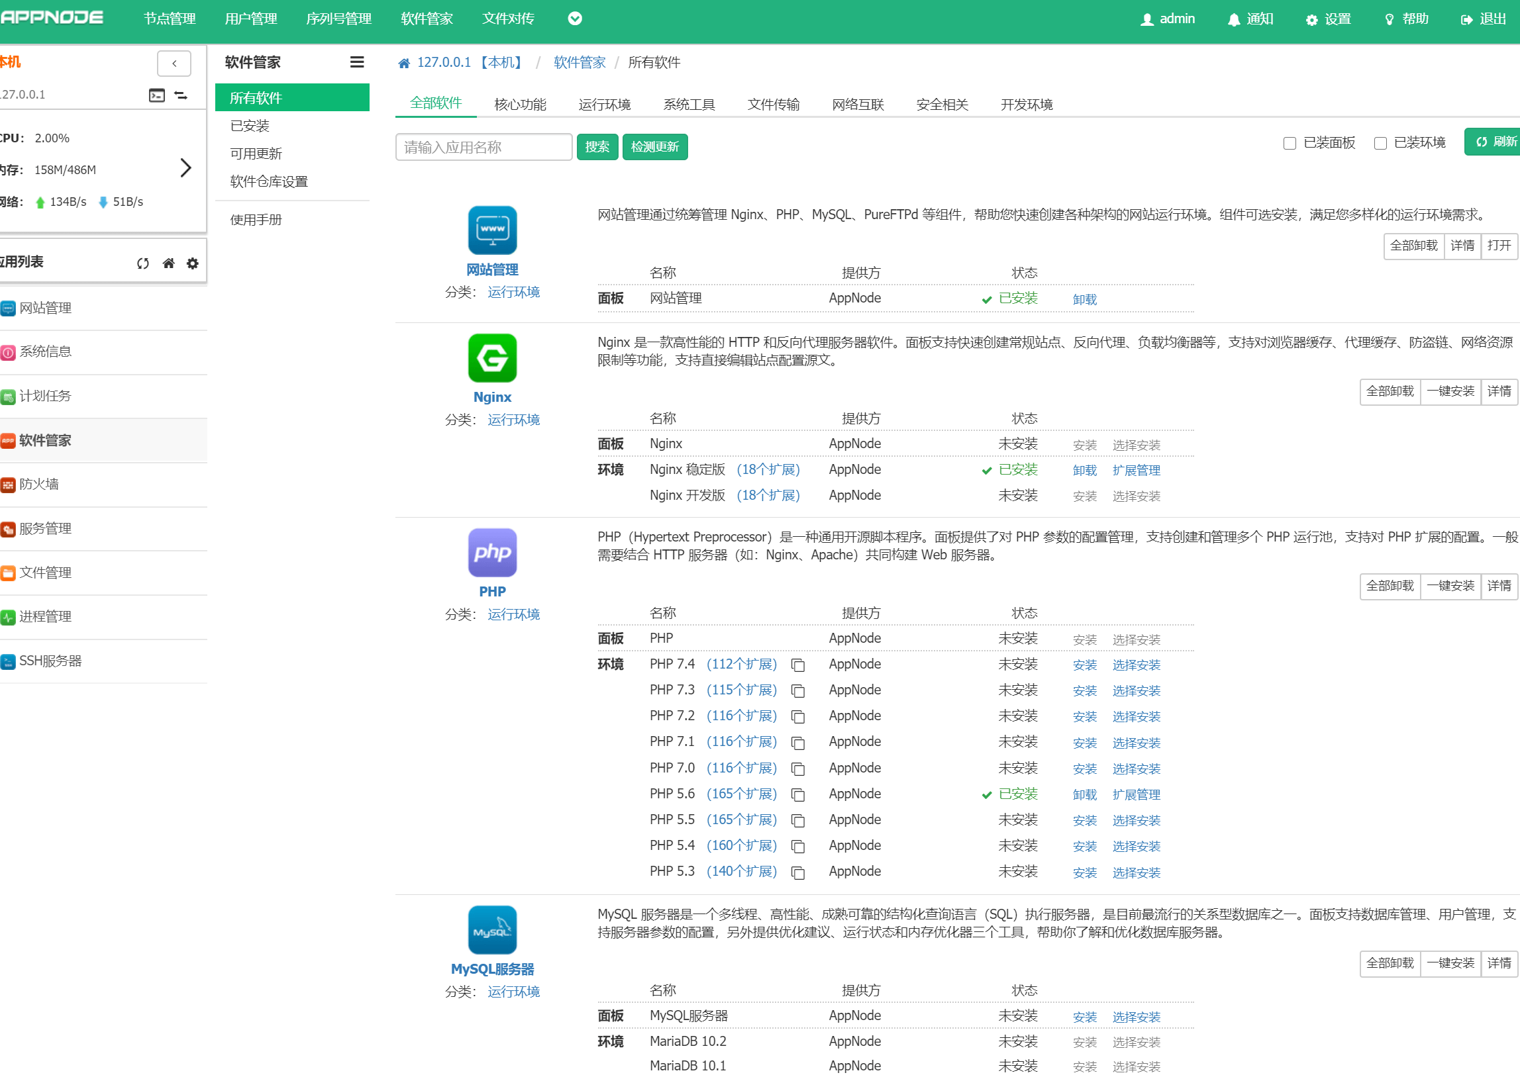The width and height of the screenshot is (1520, 1077).
Task: Click 卸载 link for Nginx 稳定版
Action: coord(1085,471)
